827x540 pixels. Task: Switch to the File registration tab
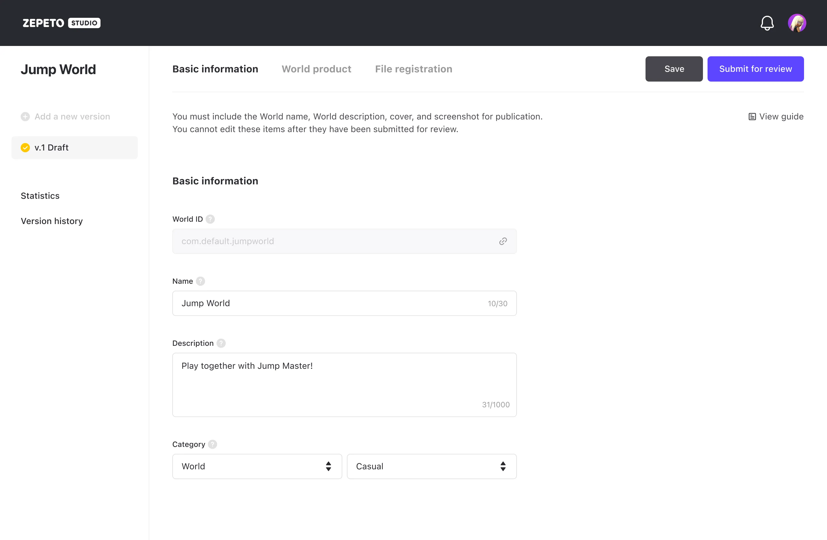(413, 69)
